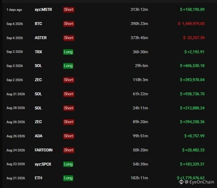
Task: Select the 390h 23m duration cell
Action: 139,24
